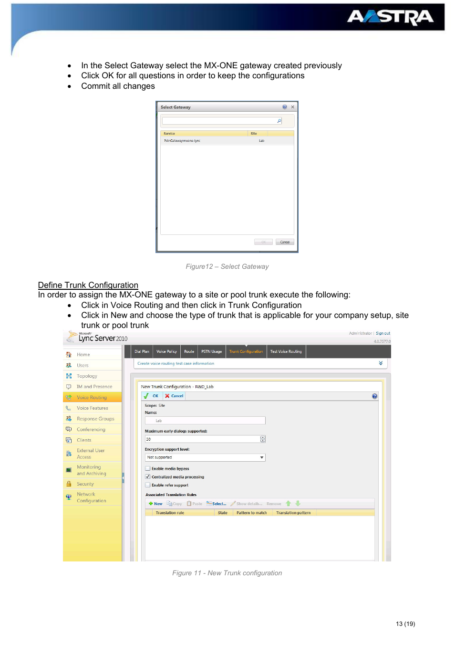This screenshot has width=455, height=645.
Task: Open the Dial Plan tab
Action: 142,351
